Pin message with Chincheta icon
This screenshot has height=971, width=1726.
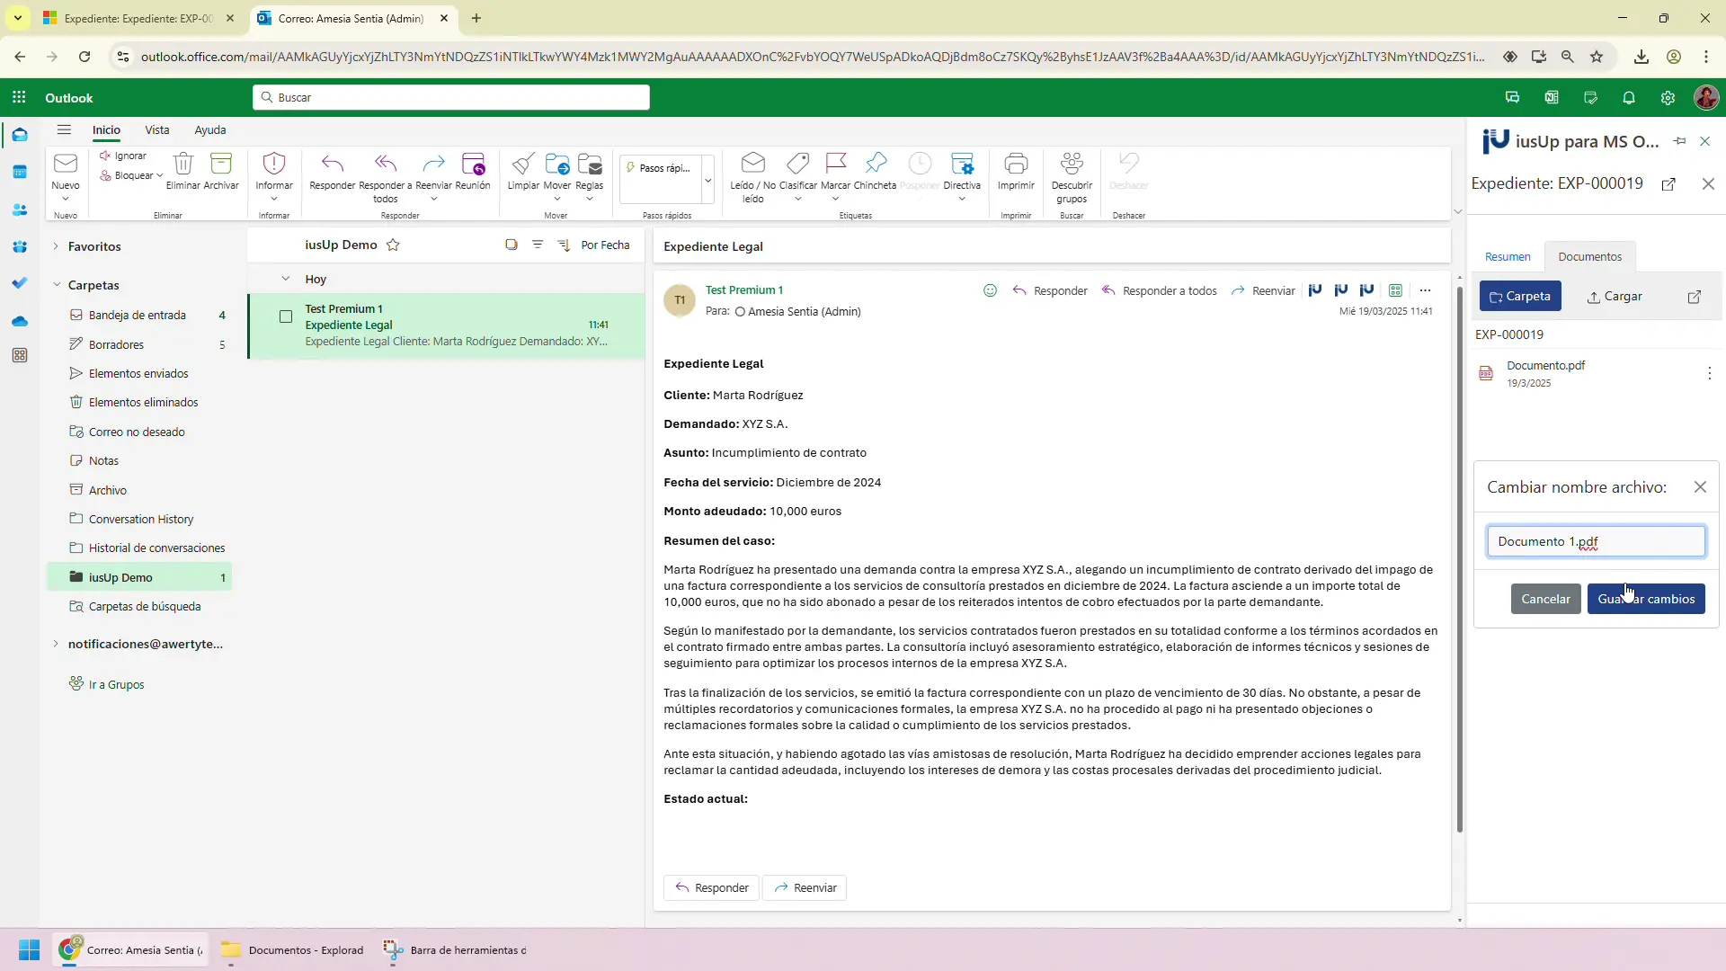tap(875, 165)
